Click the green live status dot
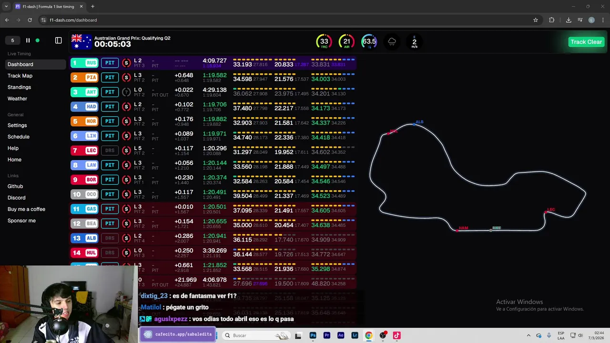The width and height of the screenshot is (610, 343). pos(38,40)
